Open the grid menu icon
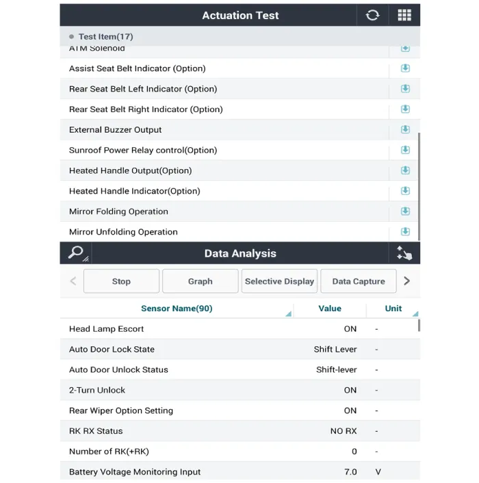 click(x=404, y=15)
